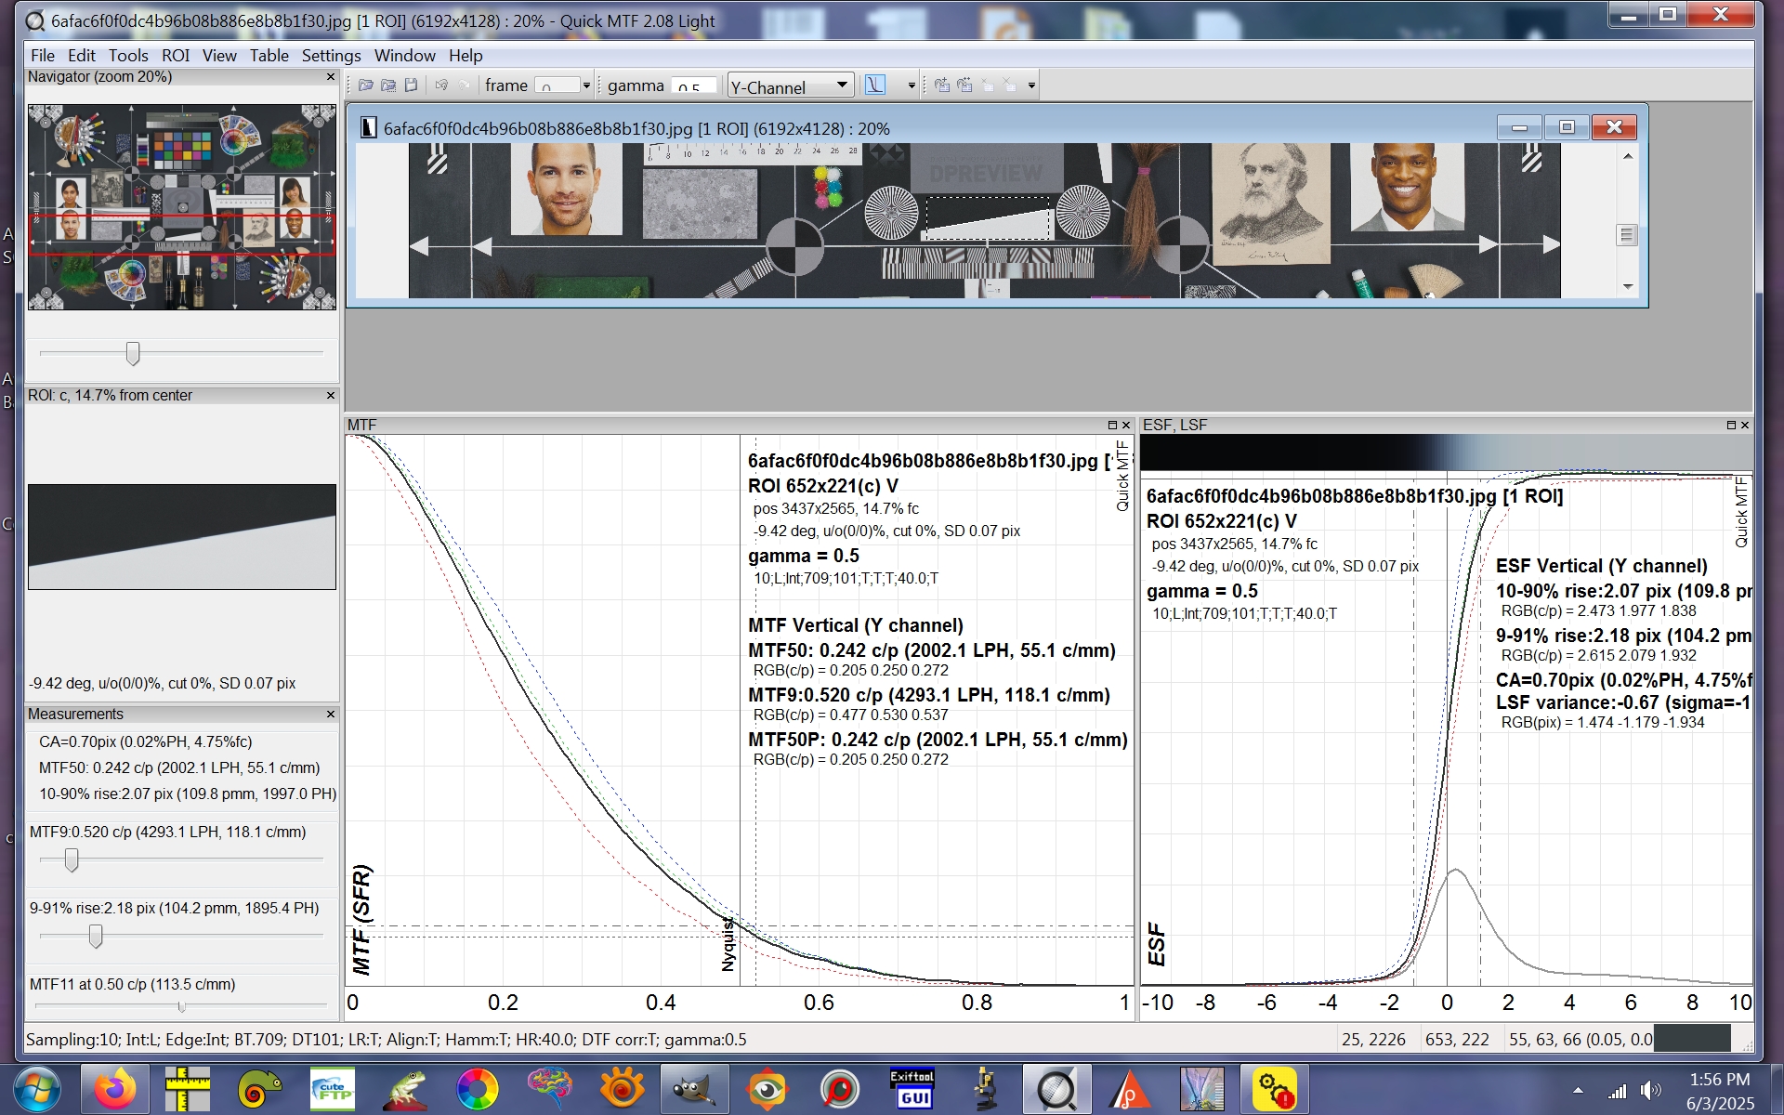This screenshot has height=1115, width=1784.
Task: Click the second Add ROI icon
Action: [964, 85]
